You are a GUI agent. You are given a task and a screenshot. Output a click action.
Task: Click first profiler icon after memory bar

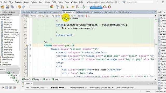pos(105,7)
